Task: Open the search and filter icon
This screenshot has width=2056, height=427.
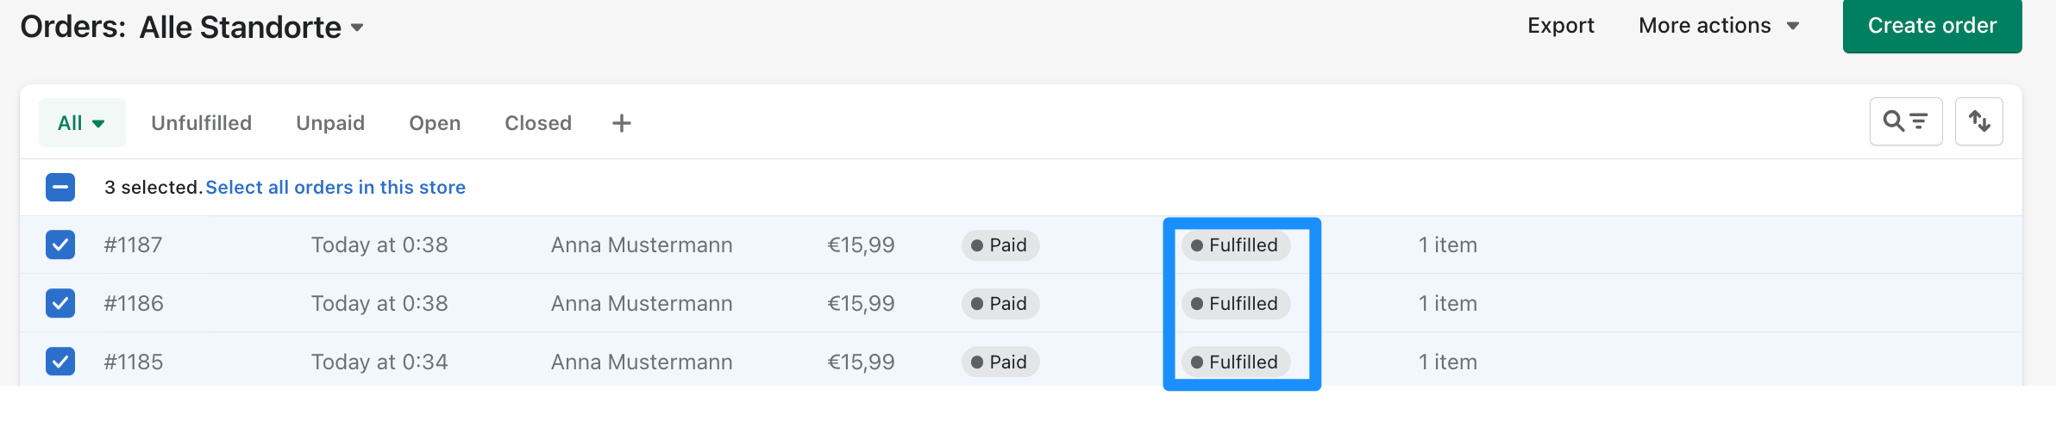Action: 1905,122
